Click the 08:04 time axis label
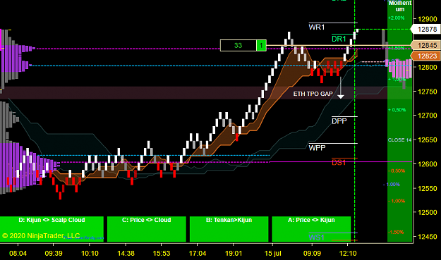Image resolution: width=441 pixels, height=260 pixels. coord(18,254)
